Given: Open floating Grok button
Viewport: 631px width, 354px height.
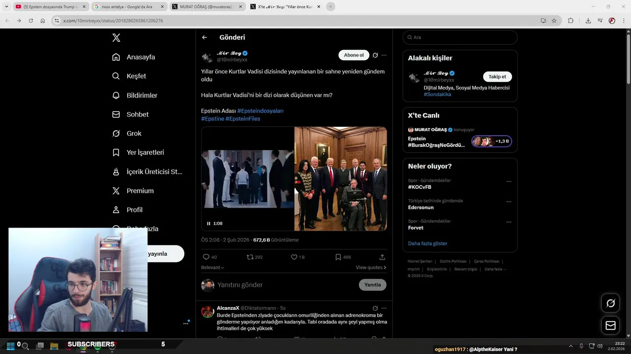Looking at the screenshot, I should 610,303.
